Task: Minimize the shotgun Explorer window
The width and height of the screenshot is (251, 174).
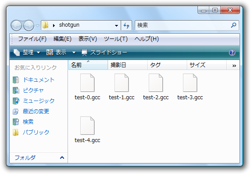Action: (x=204, y=10)
